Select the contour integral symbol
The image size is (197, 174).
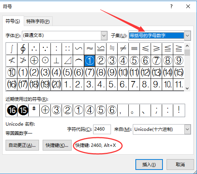point(23,49)
